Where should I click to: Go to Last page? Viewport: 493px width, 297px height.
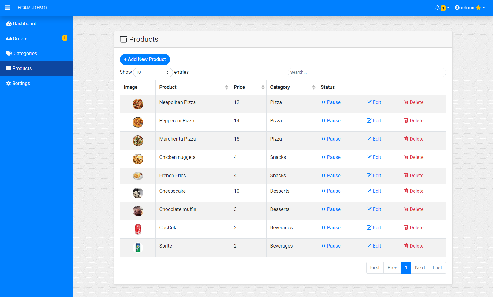tap(437, 268)
